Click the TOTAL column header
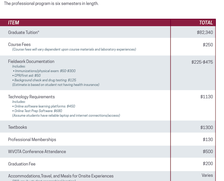This screenshot has height=181, width=224. pos(206,23)
